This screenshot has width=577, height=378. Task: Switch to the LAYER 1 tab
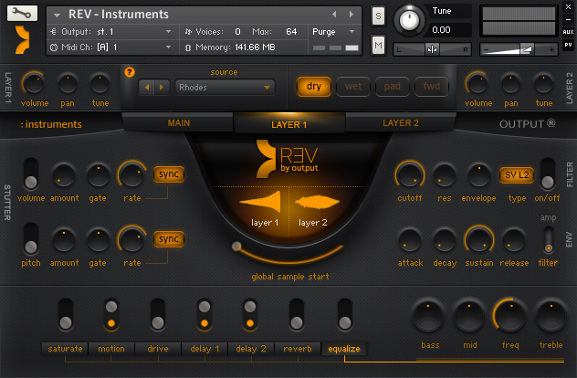tap(289, 124)
